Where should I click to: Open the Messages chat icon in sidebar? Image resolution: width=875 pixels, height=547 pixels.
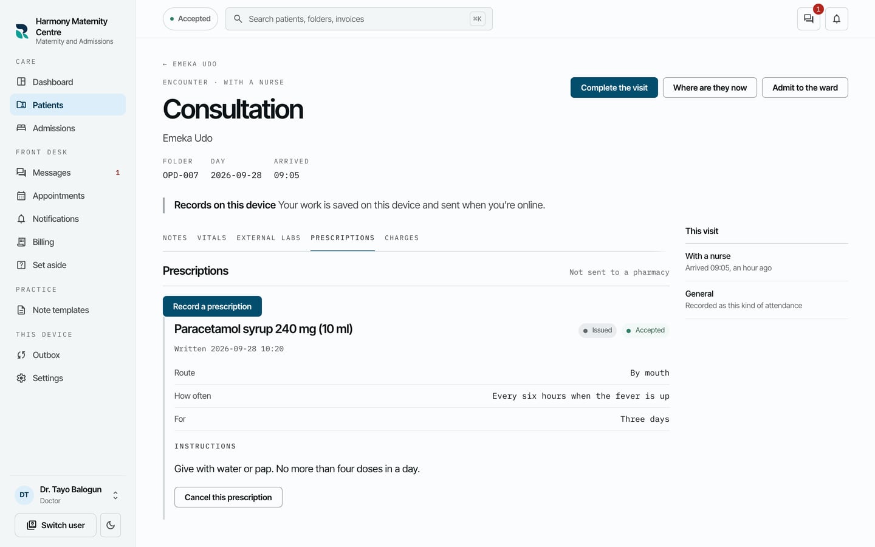tap(21, 173)
